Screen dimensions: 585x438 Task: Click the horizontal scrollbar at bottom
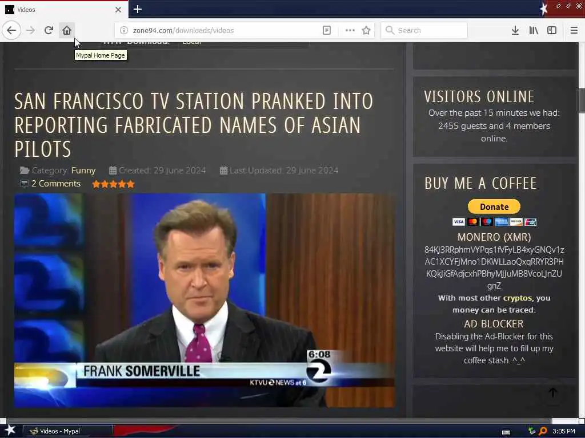[280, 421]
